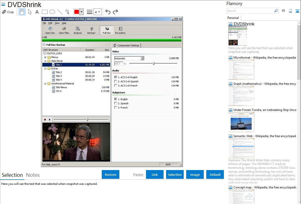This screenshot has width=301, height=204.
Task: Select the Crop tool
Action: (8, 12)
